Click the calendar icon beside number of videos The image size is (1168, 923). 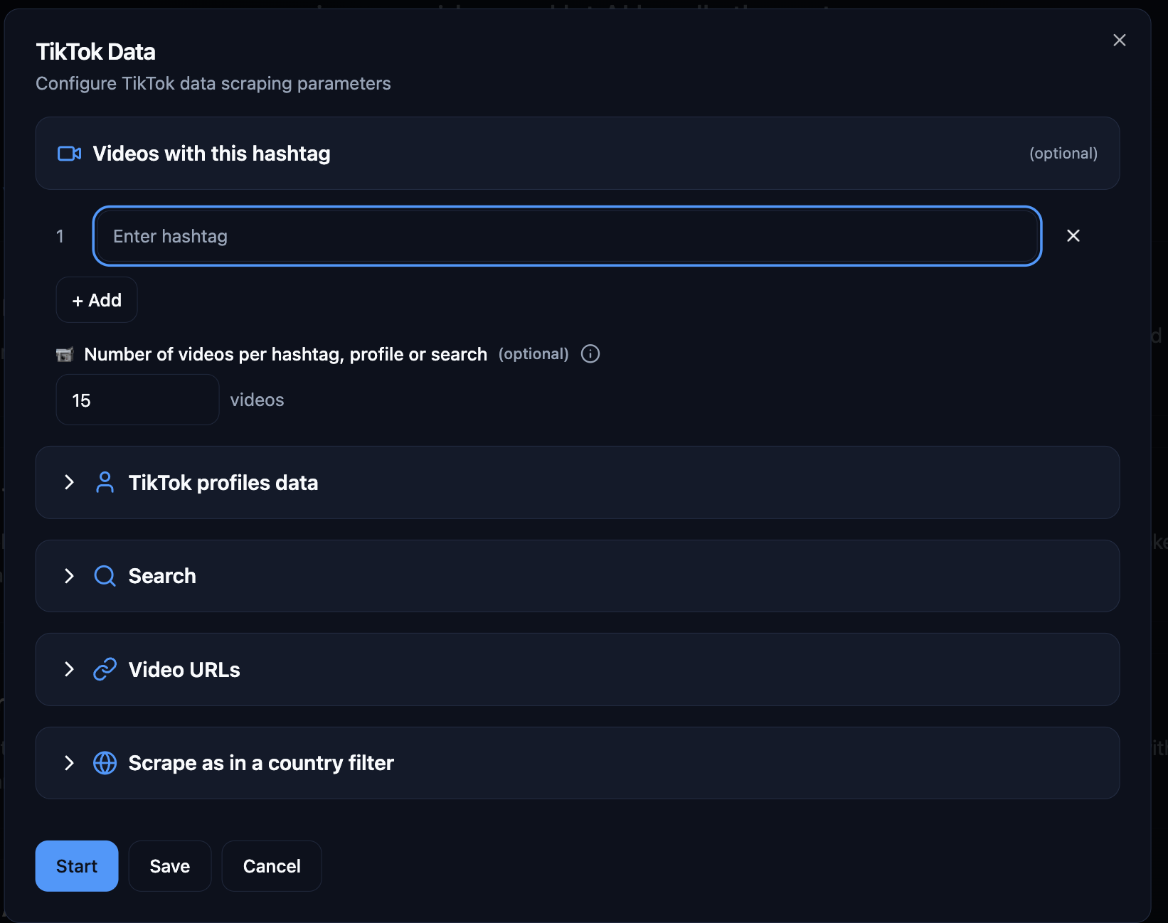click(65, 353)
